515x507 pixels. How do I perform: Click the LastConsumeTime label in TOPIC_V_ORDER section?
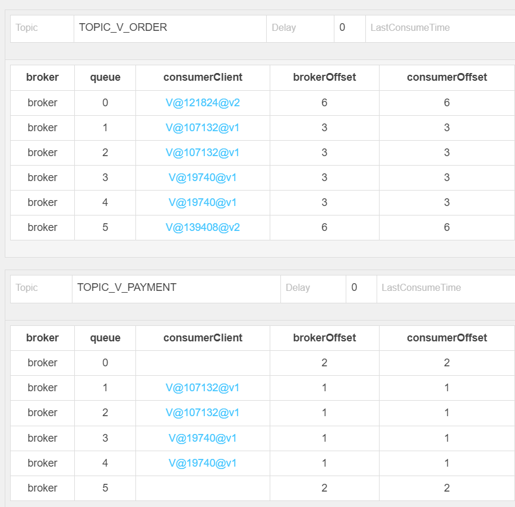point(410,27)
